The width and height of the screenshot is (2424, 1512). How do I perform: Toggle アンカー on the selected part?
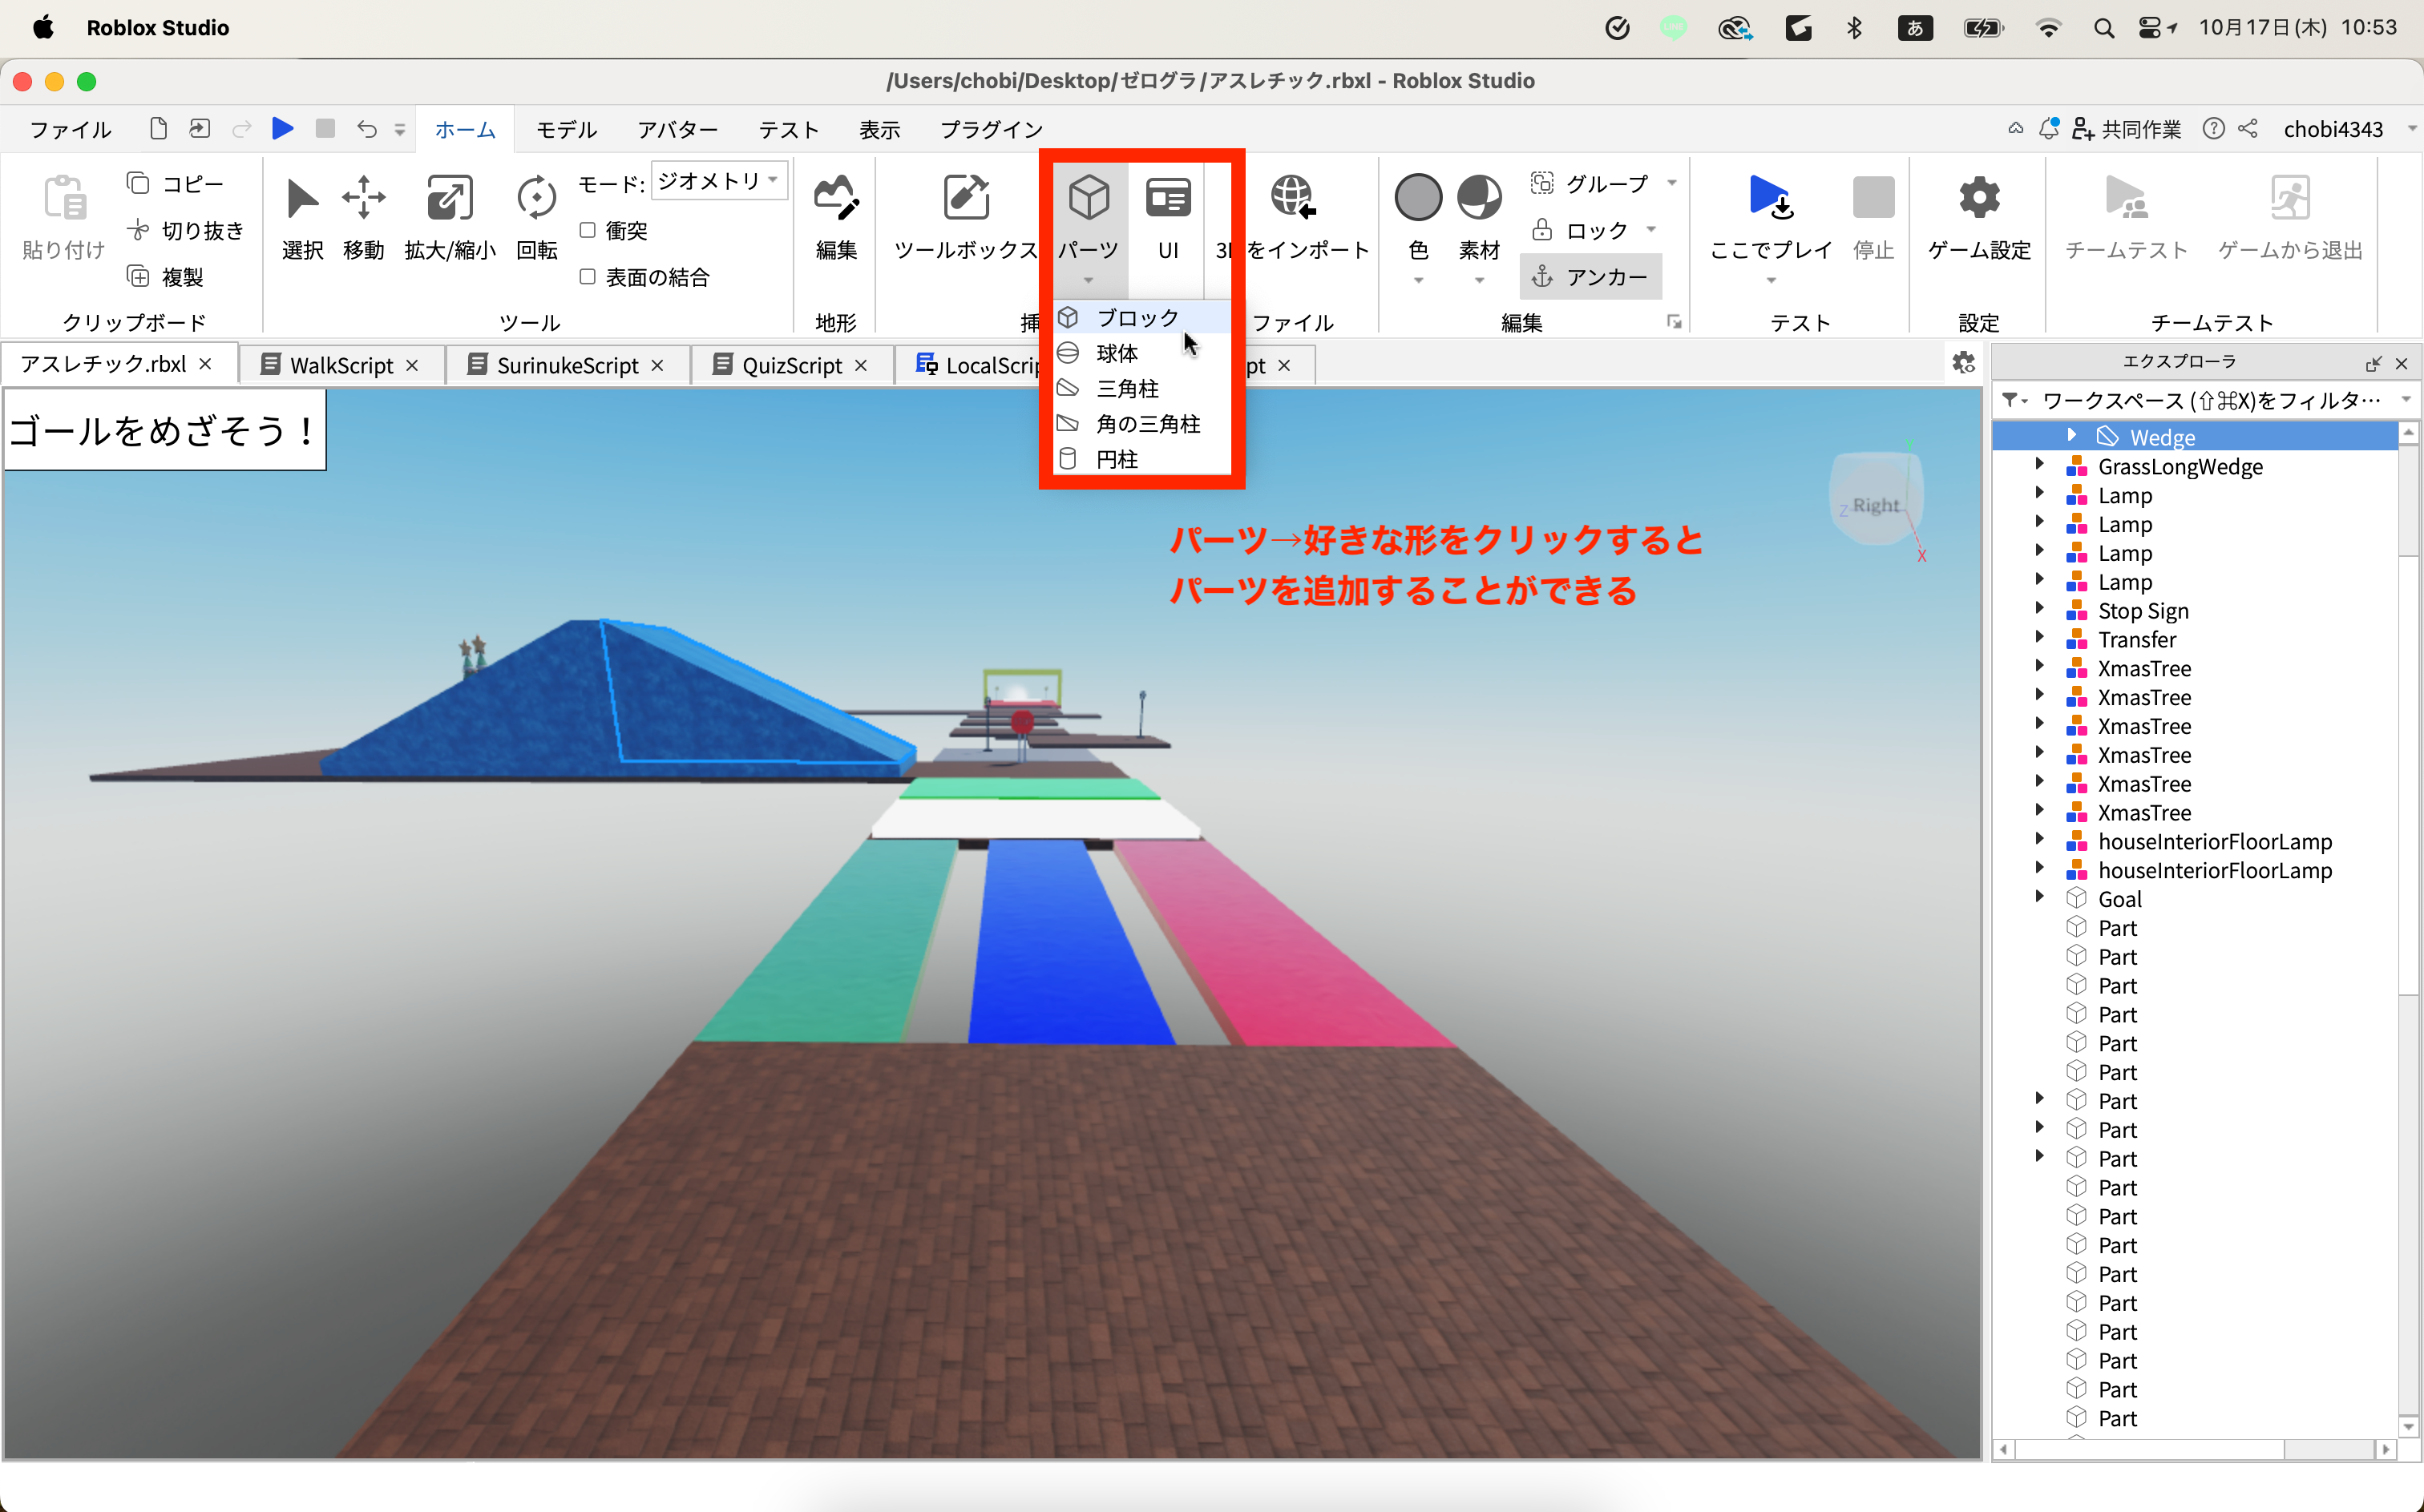tap(1592, 276)
